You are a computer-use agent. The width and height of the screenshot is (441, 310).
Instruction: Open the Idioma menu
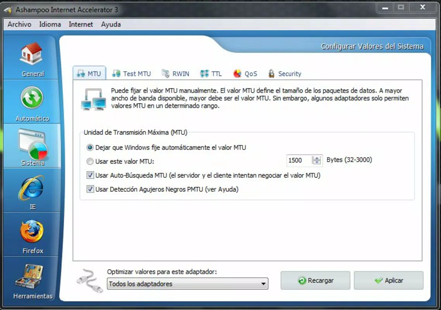coord(50,24)
